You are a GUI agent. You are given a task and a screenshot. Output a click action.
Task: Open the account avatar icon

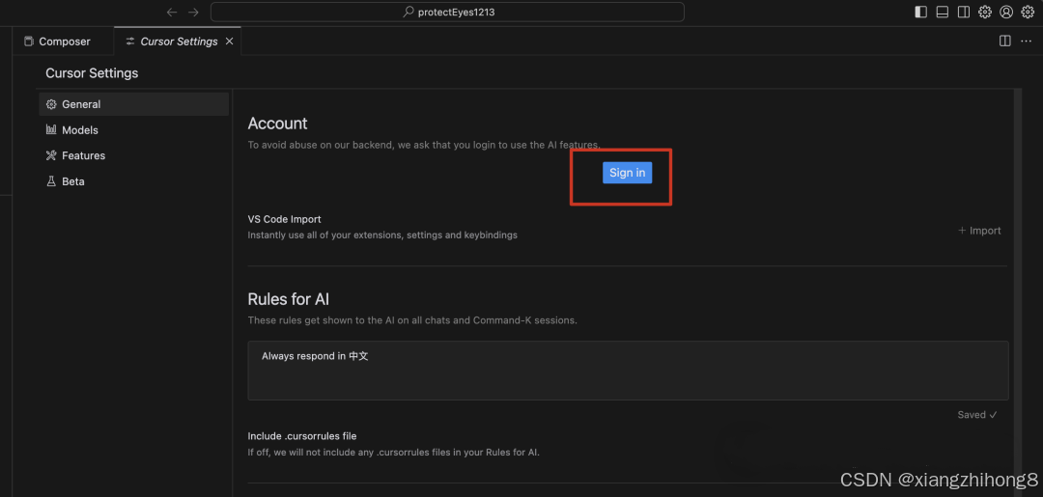[1006, 12]
